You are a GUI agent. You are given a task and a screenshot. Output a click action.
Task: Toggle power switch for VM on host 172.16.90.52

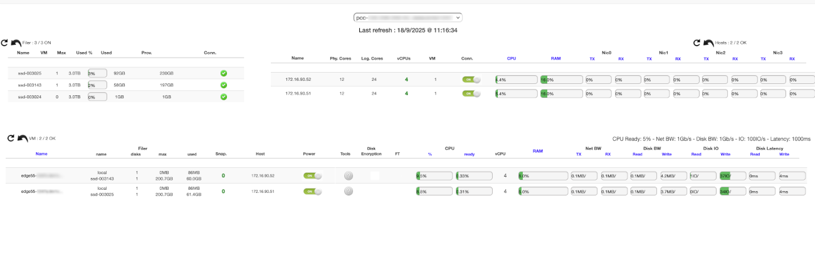(312, 176)
